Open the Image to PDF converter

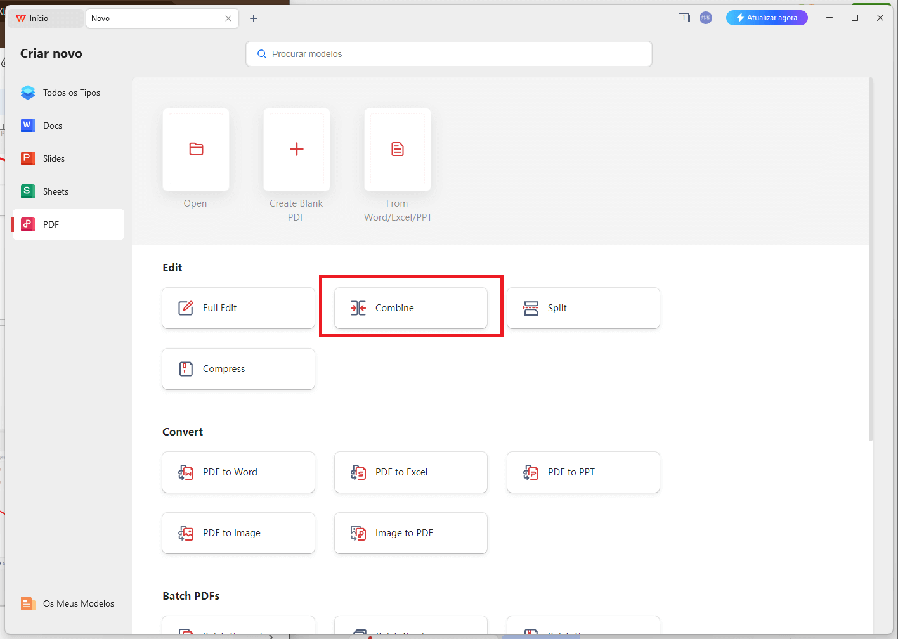point(410,532)
